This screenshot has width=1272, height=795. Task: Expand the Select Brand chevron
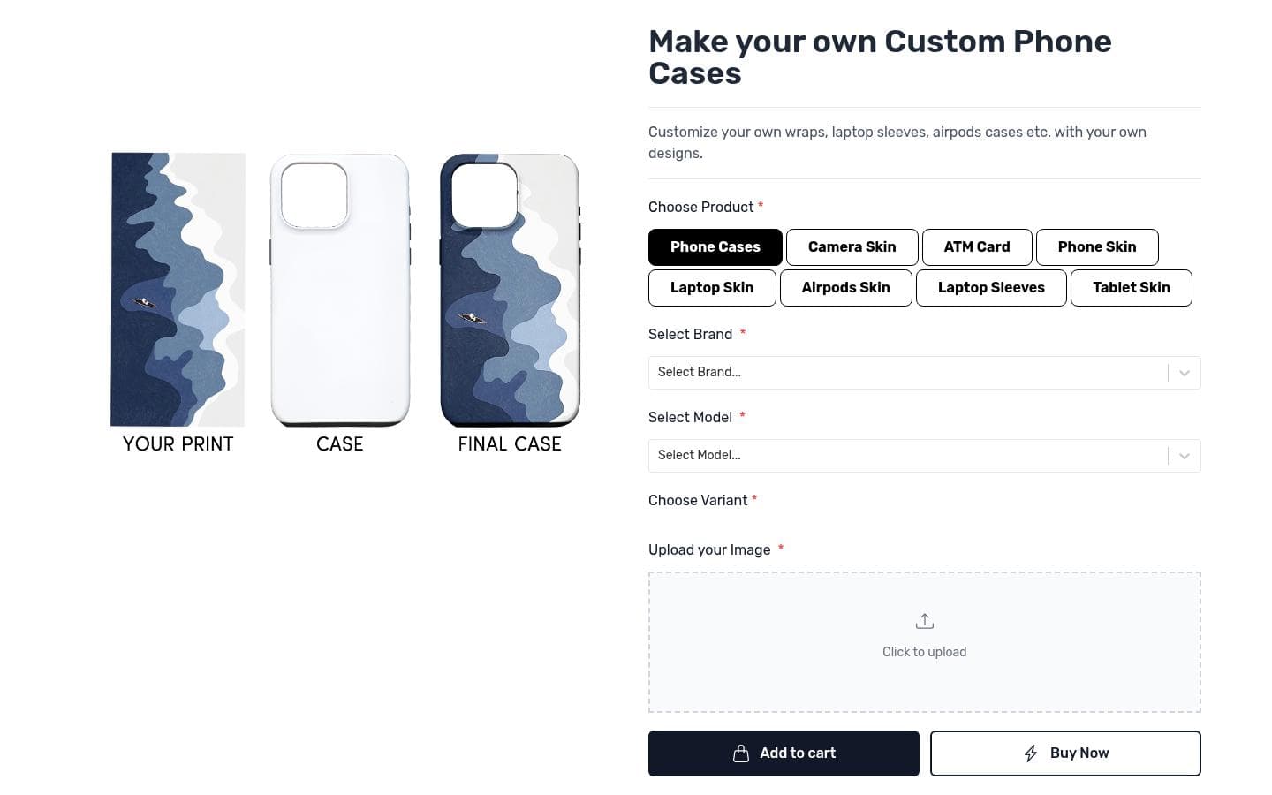click(1185, 373)
